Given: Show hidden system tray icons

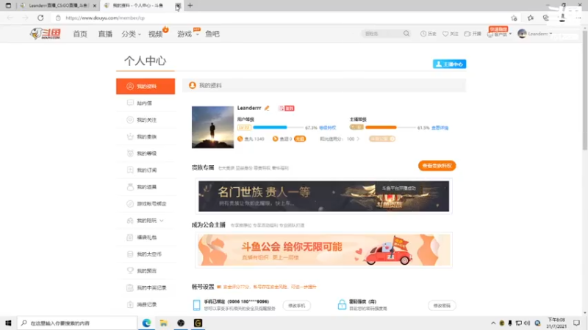Looking at the screenshot, I should click(493, 323).
